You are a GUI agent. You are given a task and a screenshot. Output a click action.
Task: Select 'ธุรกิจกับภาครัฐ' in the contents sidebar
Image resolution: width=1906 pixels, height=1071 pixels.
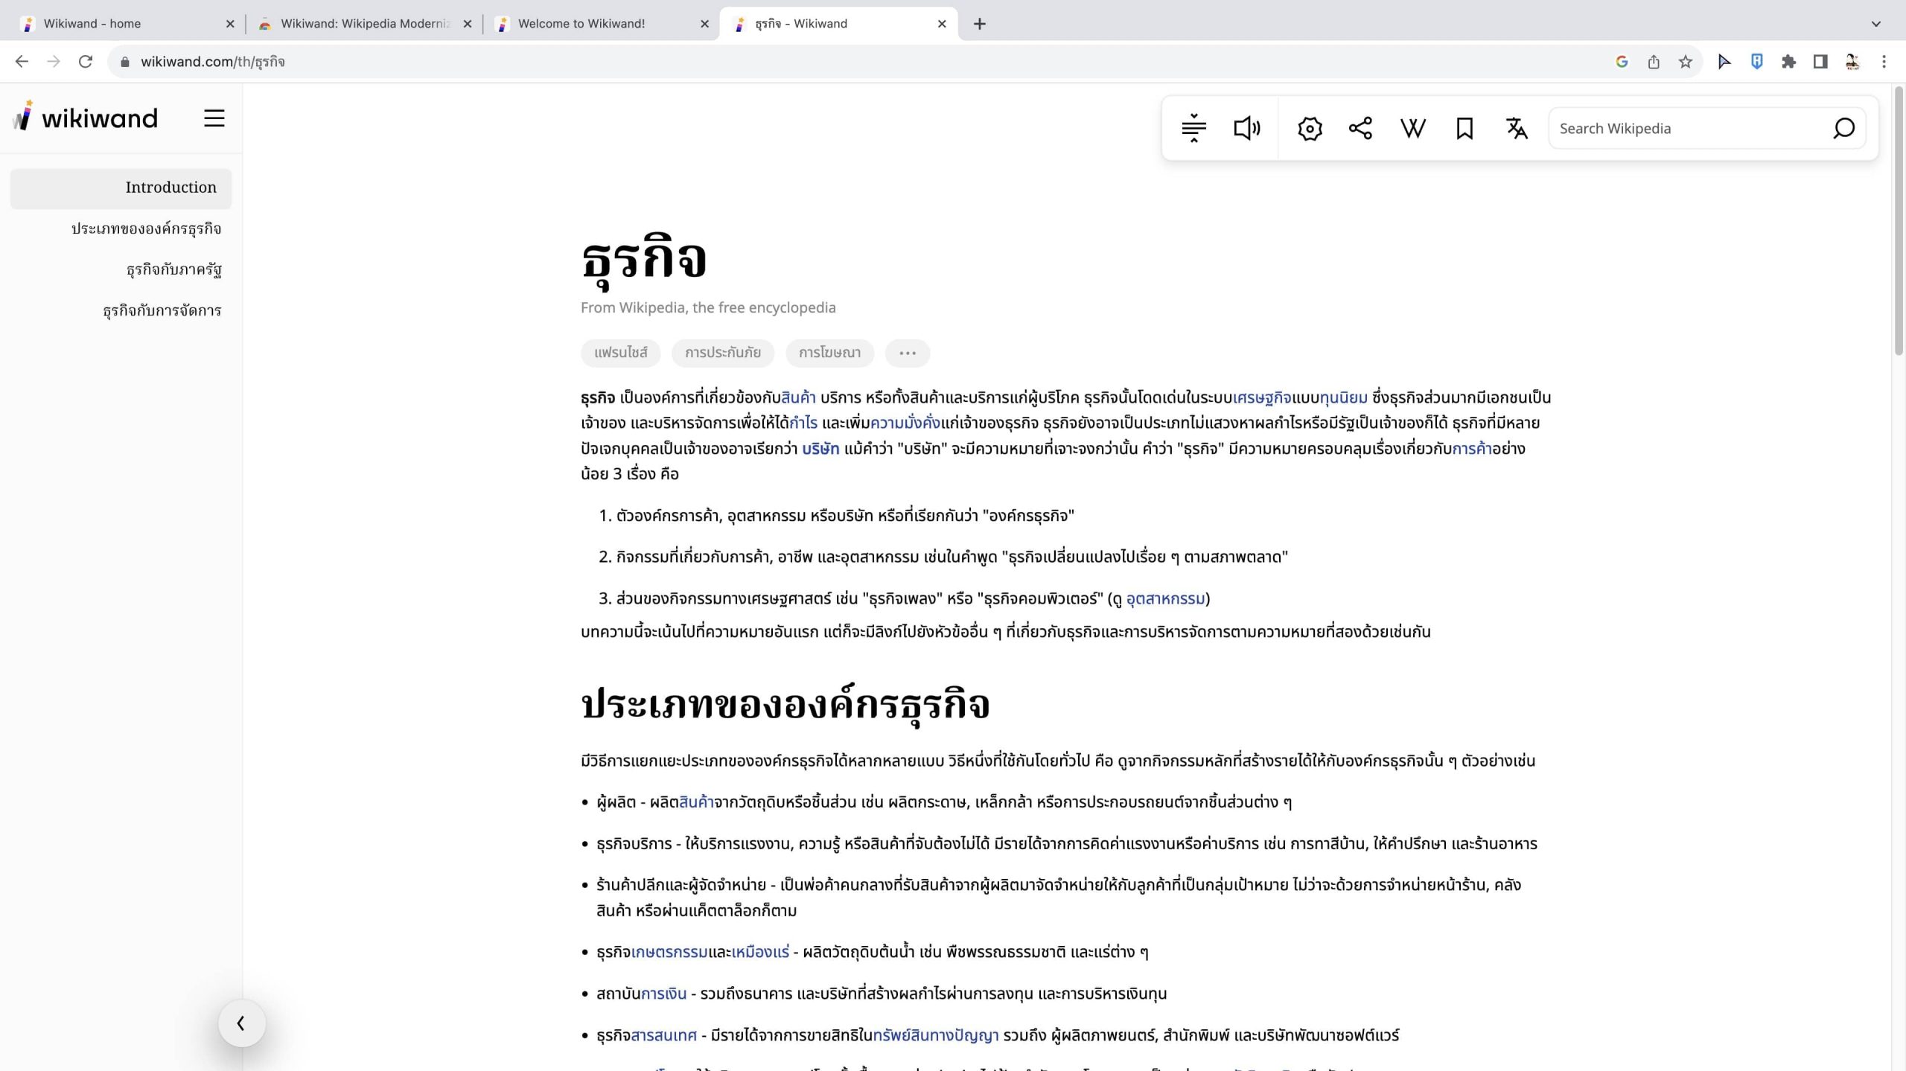tap(173, 269)
